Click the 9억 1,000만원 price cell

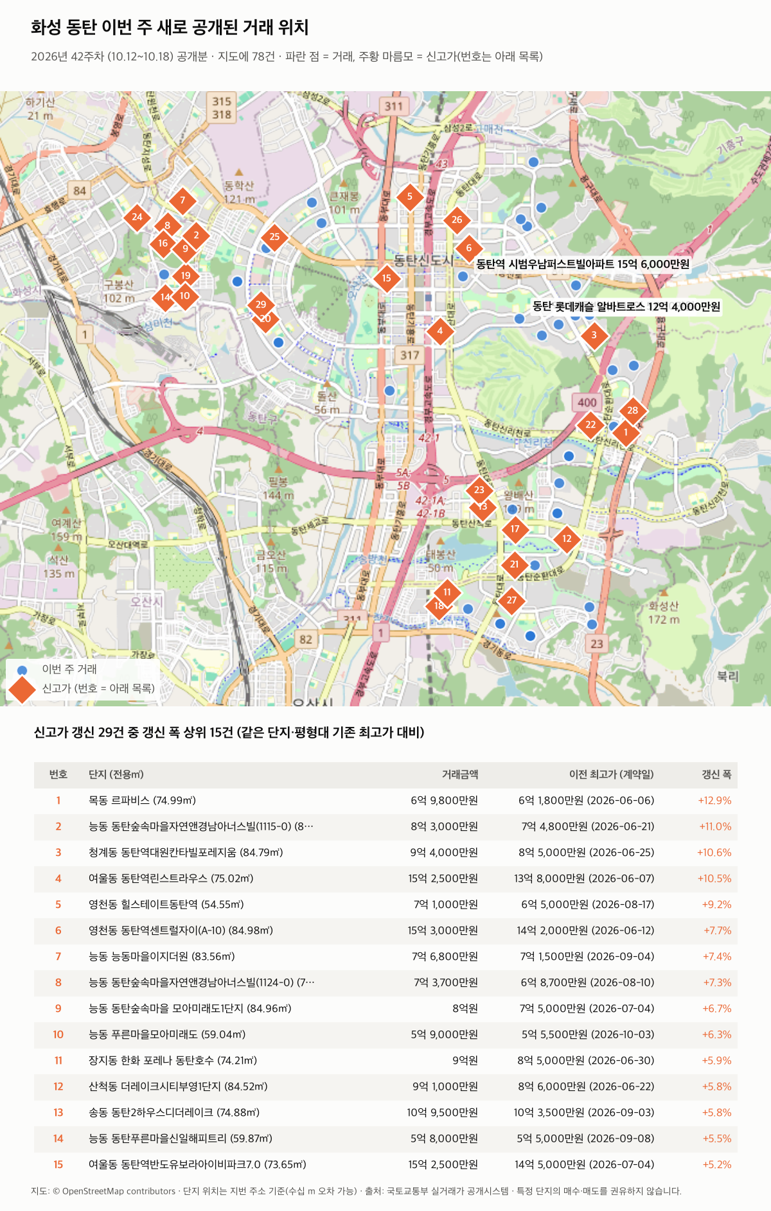(445, 1086)
